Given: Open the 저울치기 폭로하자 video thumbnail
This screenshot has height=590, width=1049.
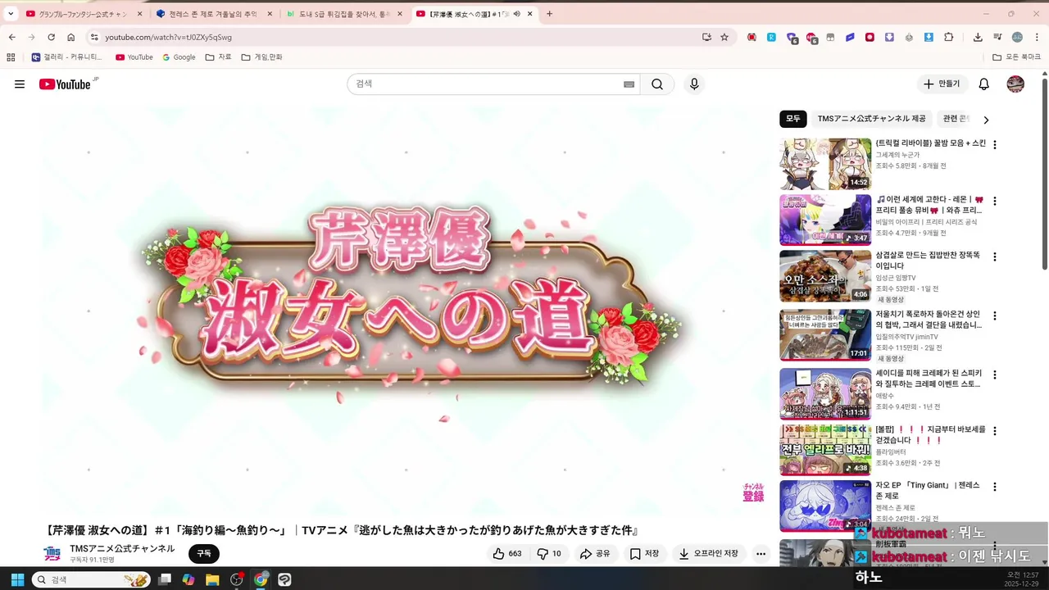Looking at the screenshot, I should (x=825, y=335).
